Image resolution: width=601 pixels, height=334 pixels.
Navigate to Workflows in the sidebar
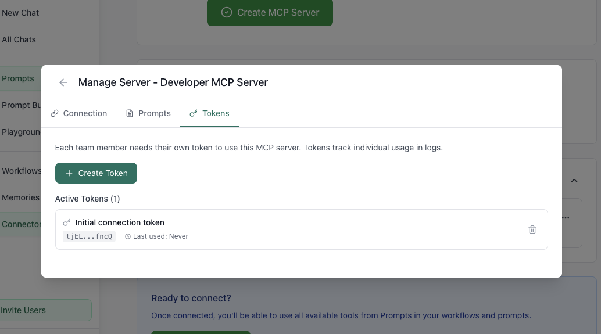pos(22,171)
